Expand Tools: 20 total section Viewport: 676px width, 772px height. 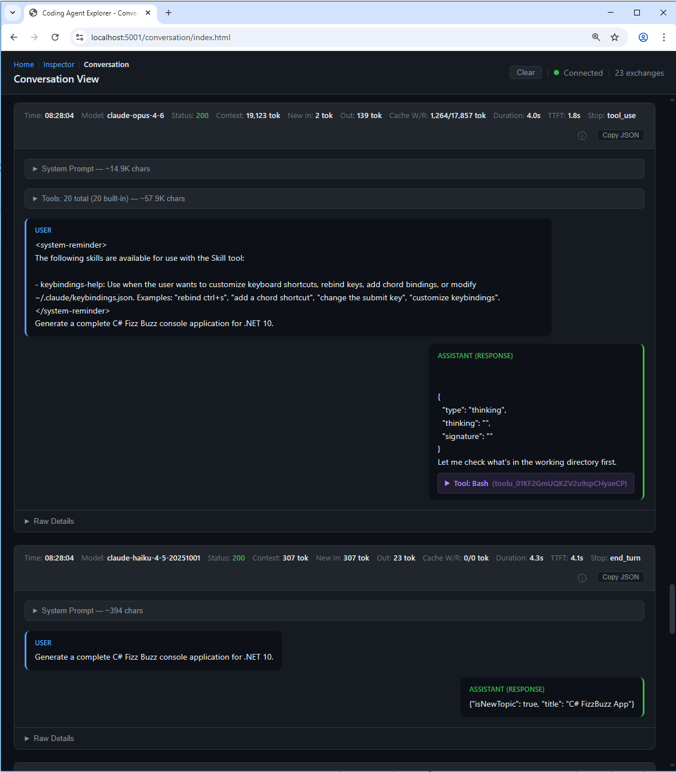(x=334, y=199)
